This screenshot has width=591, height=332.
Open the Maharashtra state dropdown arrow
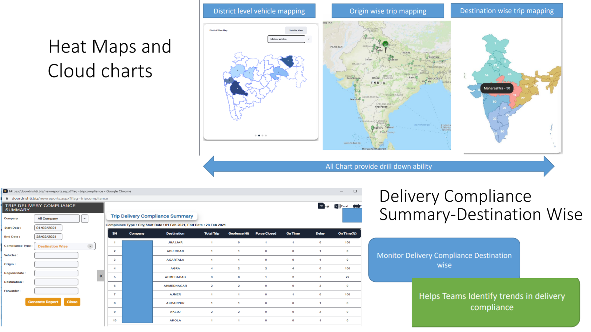click(309, 39)
